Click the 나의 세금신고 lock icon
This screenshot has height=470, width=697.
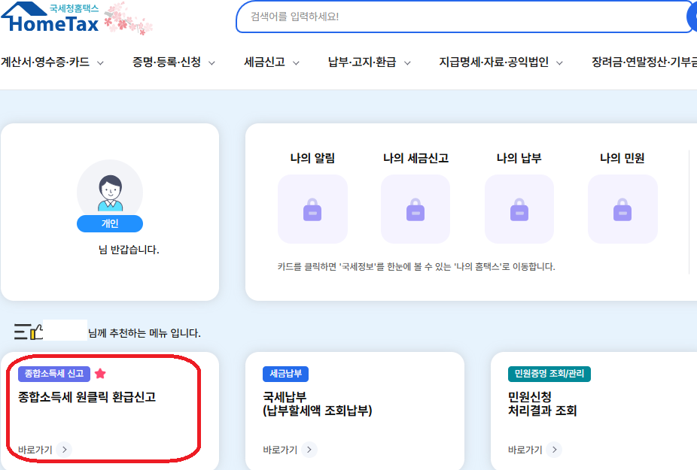(415, 209)
